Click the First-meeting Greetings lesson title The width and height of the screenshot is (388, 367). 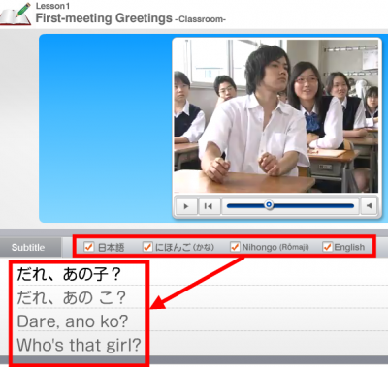click(x=104, y=18)
